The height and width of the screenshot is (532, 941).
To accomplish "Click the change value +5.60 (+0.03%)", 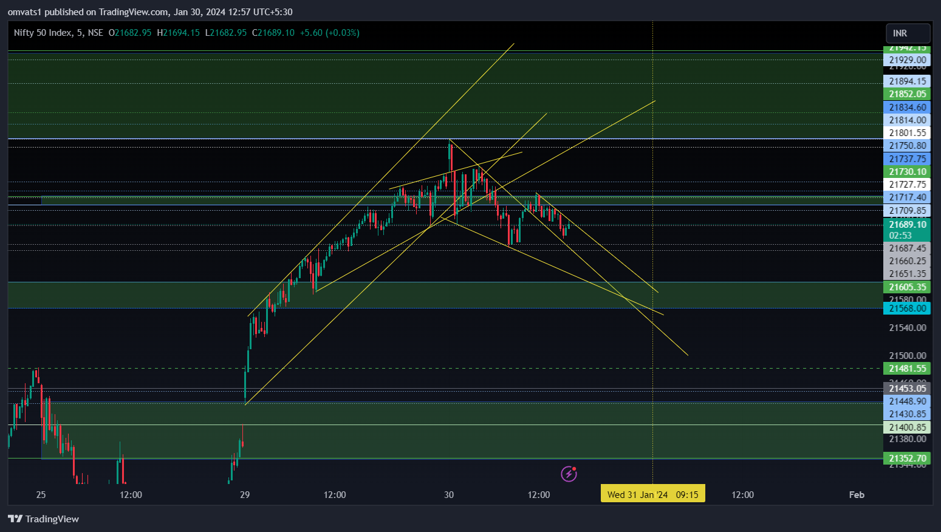I will (x=330, y=33).
